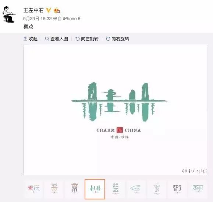Select the dark grey bold logo thumbnail
The image size is (213, 202).
177,188
